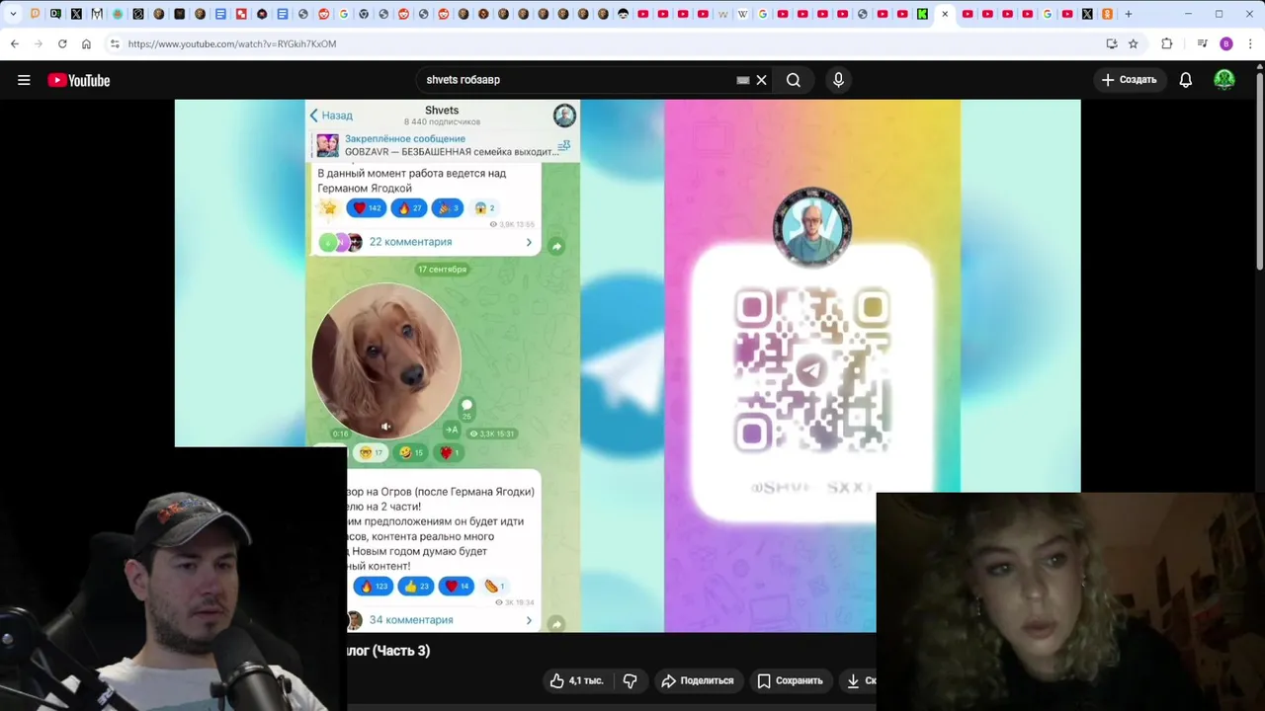This screenshot has width=1265, height=711.
Task: Click the Поделиться share button
Action: 698,680
